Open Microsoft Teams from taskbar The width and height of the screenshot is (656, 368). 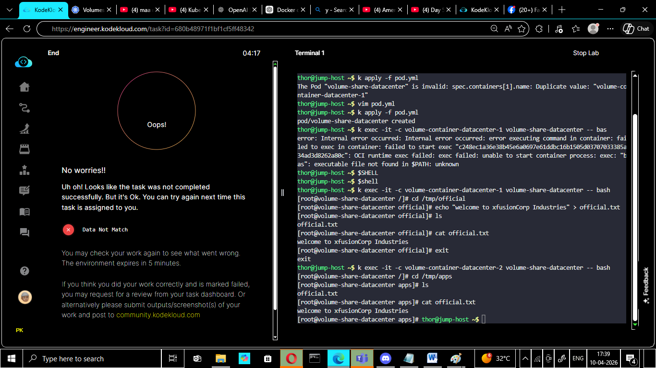(362, 358)
